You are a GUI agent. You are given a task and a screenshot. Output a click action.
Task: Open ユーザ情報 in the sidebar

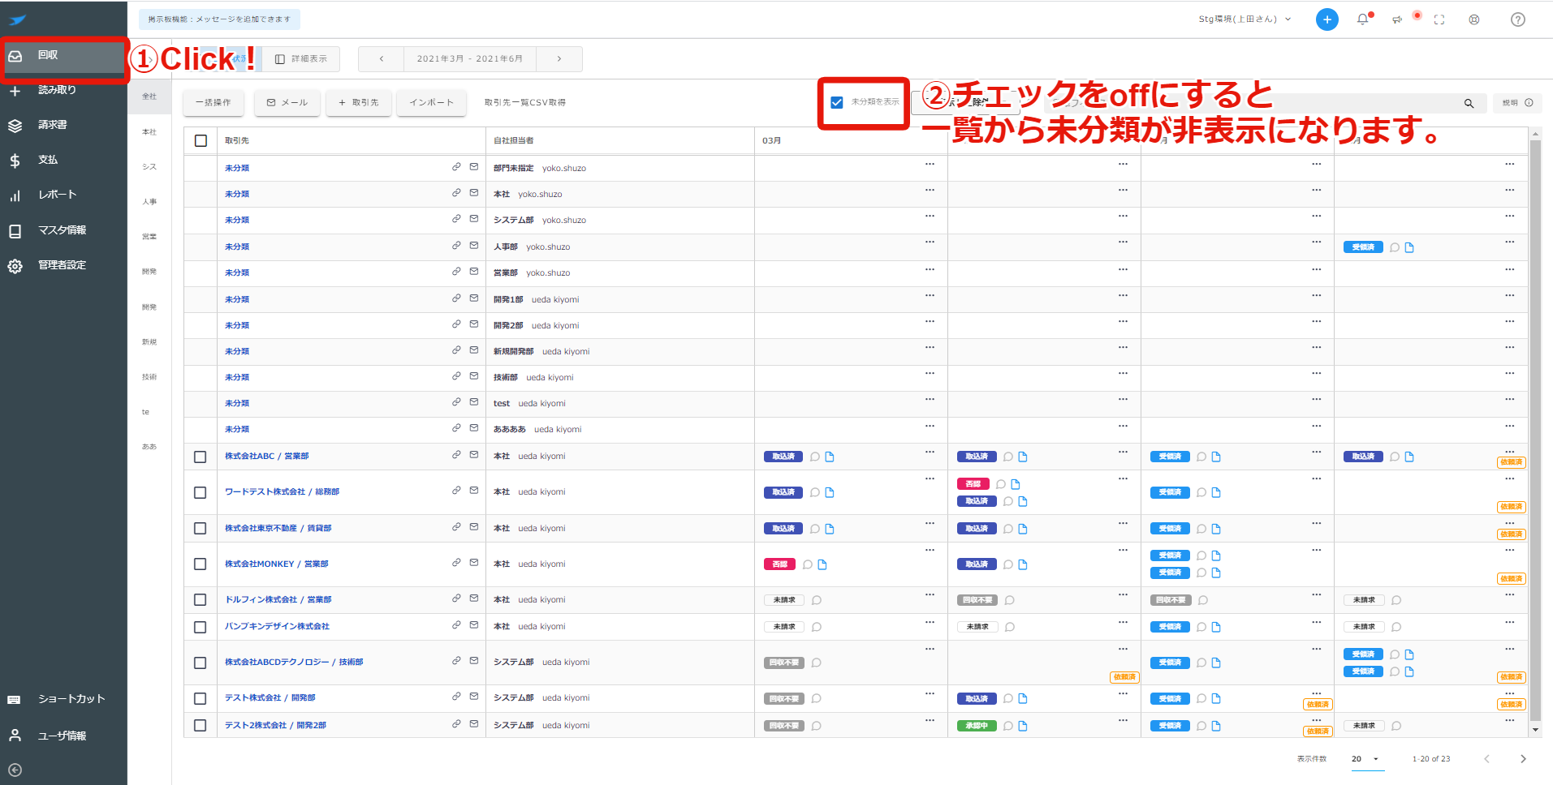pyautogui.click(x=63, y=736)
